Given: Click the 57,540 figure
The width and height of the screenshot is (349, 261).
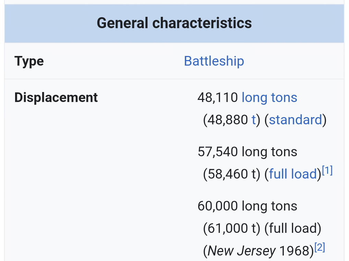Looking at the screenshot, I should (x=218, y=152).
